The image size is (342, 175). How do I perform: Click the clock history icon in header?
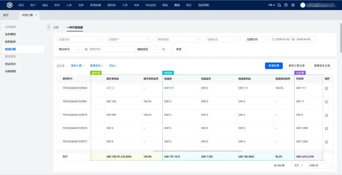[279, 5]
